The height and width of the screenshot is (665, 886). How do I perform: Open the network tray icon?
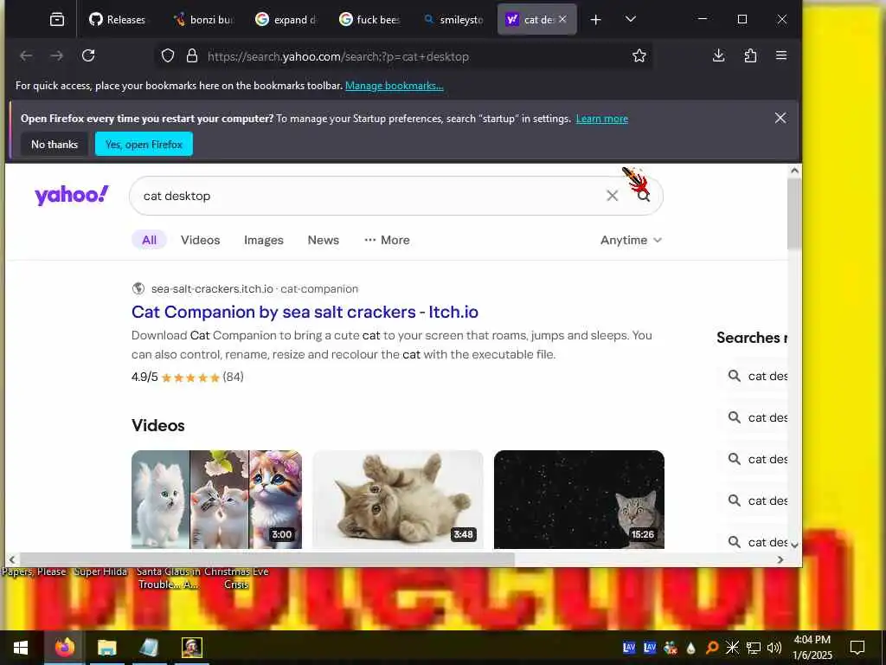point(754,648)
